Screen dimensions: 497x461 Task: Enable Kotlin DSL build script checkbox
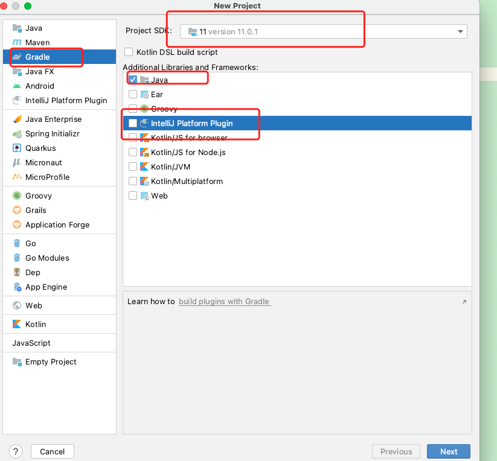pos(129,52)
